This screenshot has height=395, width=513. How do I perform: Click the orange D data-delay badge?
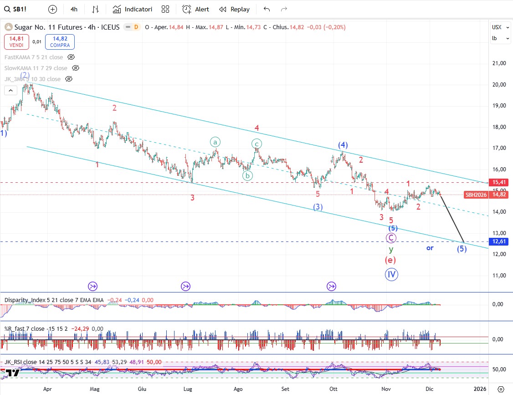tap(136, 27)
